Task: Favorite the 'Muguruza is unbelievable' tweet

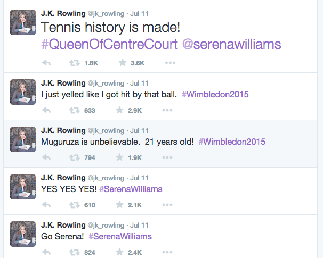Action: 120,157
